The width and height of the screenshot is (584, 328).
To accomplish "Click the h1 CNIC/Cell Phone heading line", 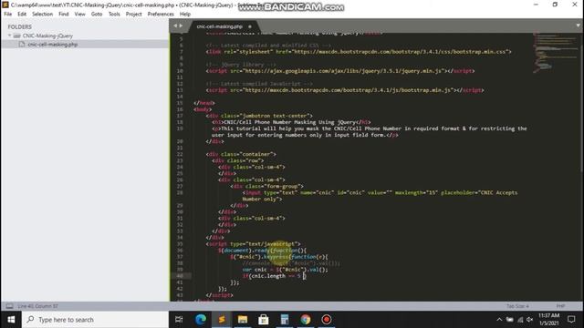I will tap(291, 122).
